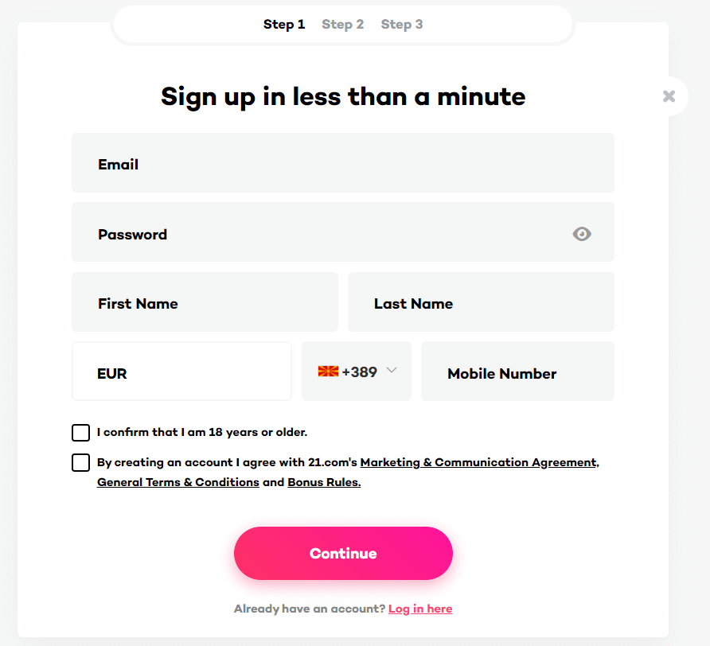Select the Step 3 tab
710x646 pixels.
tap(402, 25)
